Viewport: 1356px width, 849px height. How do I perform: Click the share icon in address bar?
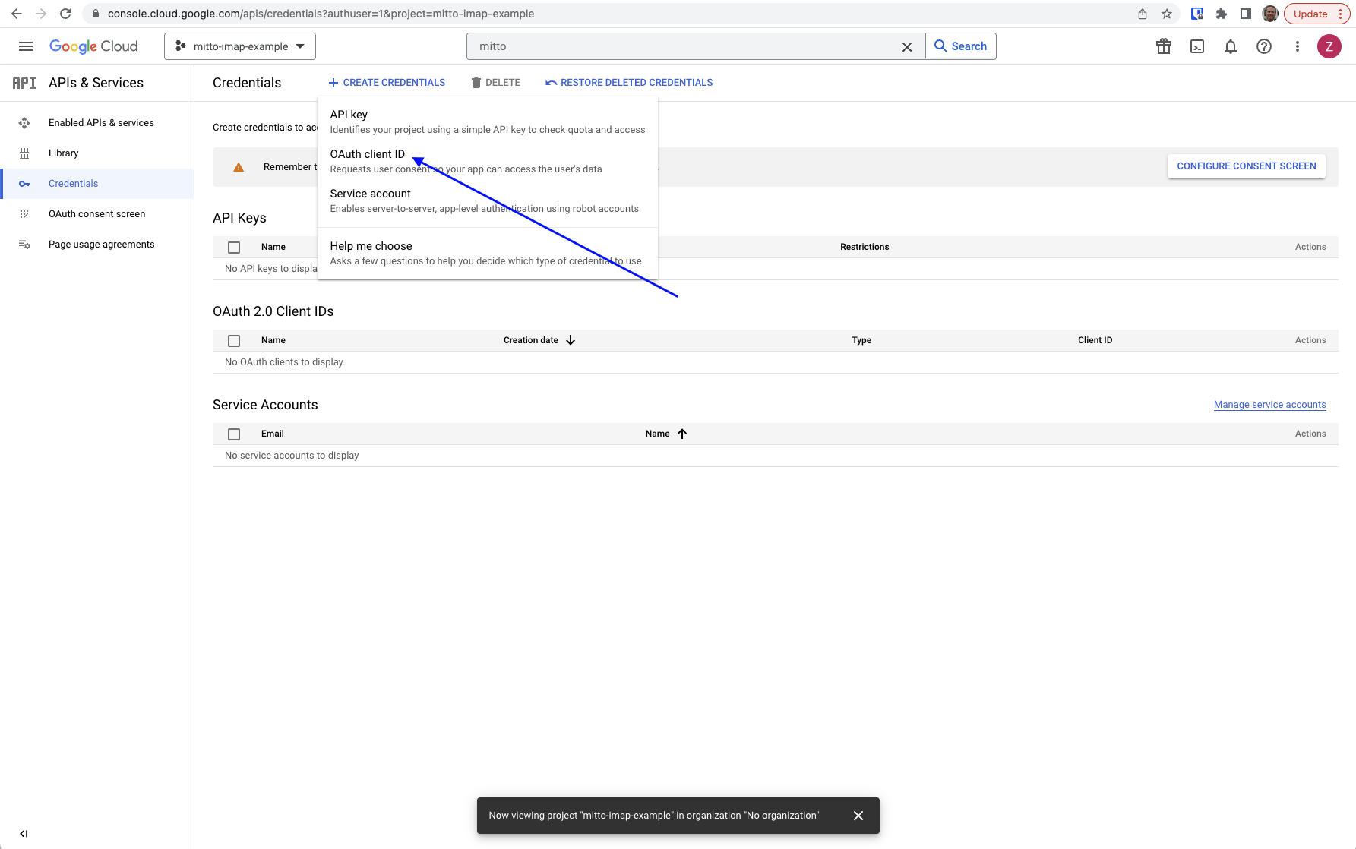pos(1143,14)
